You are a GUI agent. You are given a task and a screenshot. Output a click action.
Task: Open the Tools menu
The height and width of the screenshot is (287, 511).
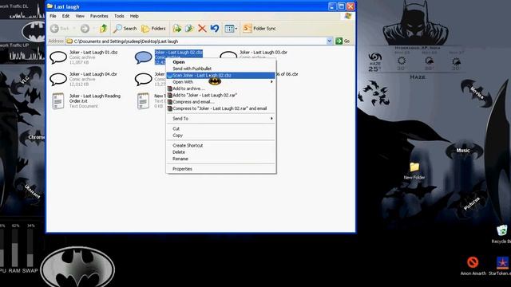point(119,16)
